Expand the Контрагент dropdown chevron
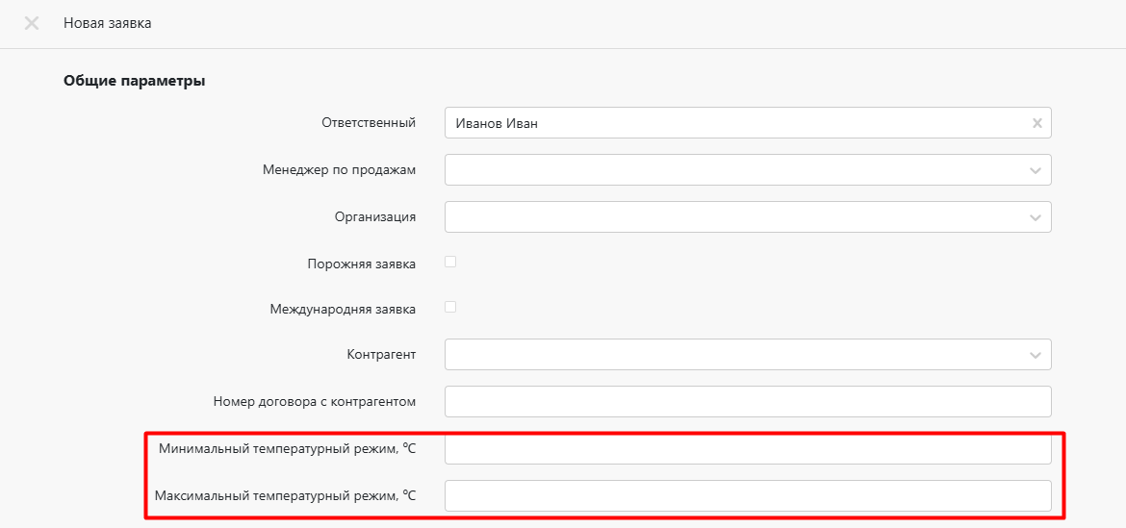The width and height of the screenshot is (1126, 528). click(x=1036, y=355)
